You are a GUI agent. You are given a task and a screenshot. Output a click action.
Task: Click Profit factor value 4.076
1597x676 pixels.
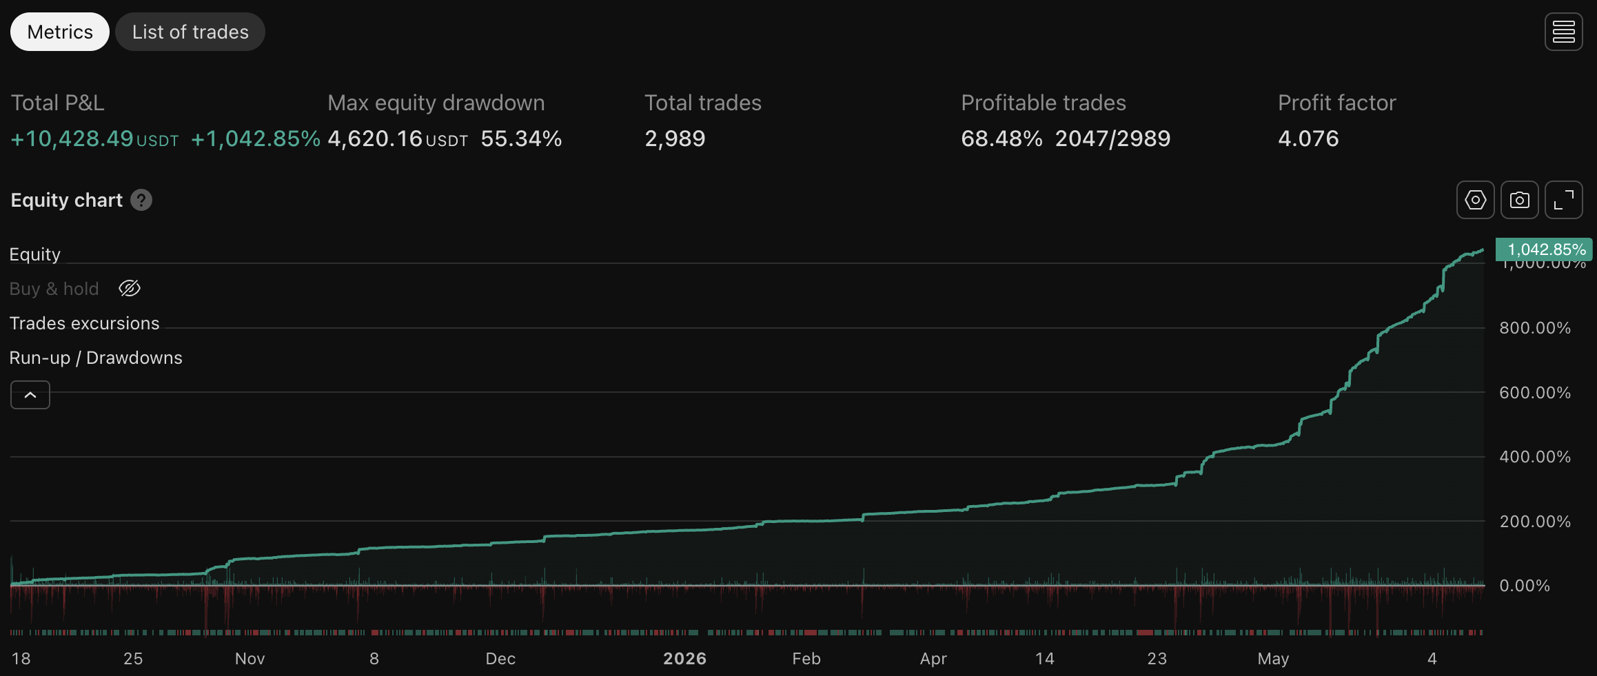pyautogui.click(x=1308, y=139)
